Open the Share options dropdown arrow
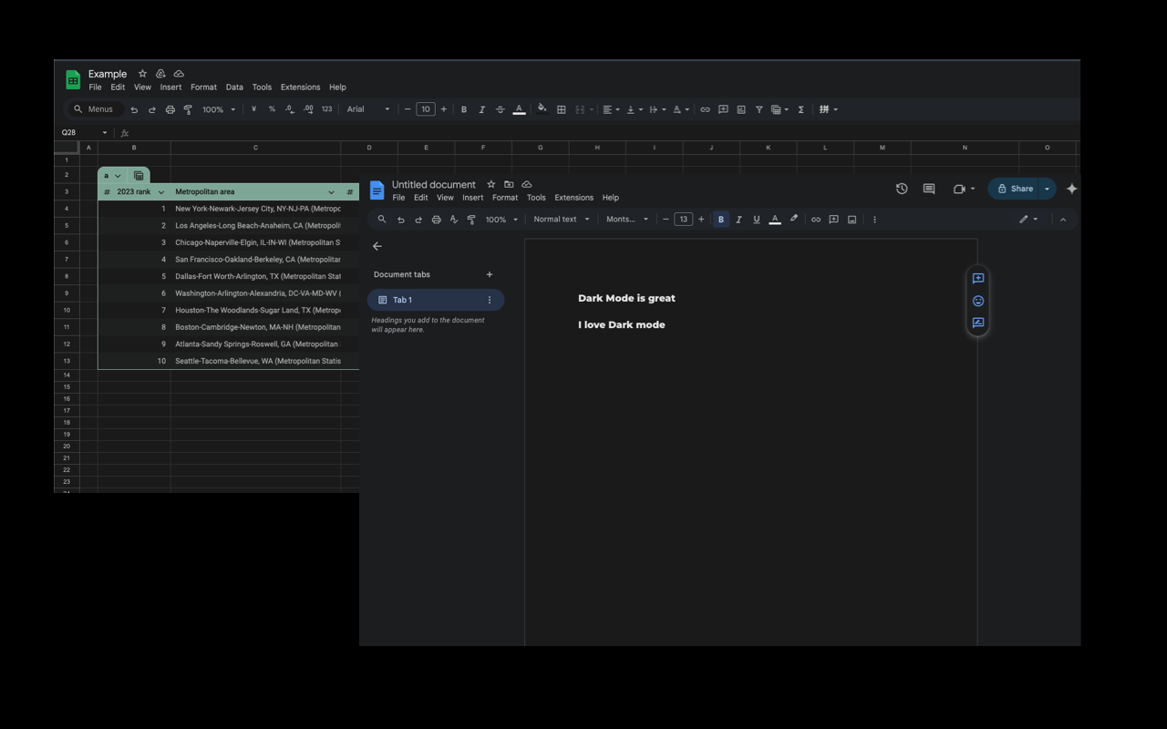1167x729 pixels. pos(1048,189)
